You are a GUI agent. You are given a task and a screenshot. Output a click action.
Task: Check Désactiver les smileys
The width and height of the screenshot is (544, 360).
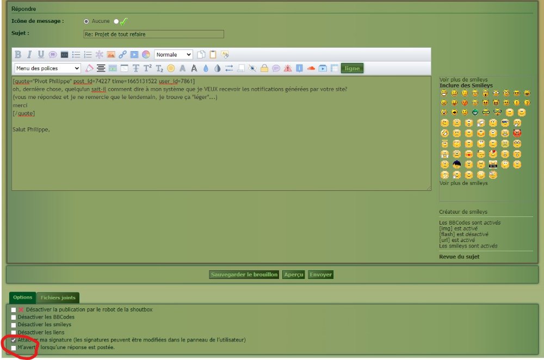coord(14,325)
